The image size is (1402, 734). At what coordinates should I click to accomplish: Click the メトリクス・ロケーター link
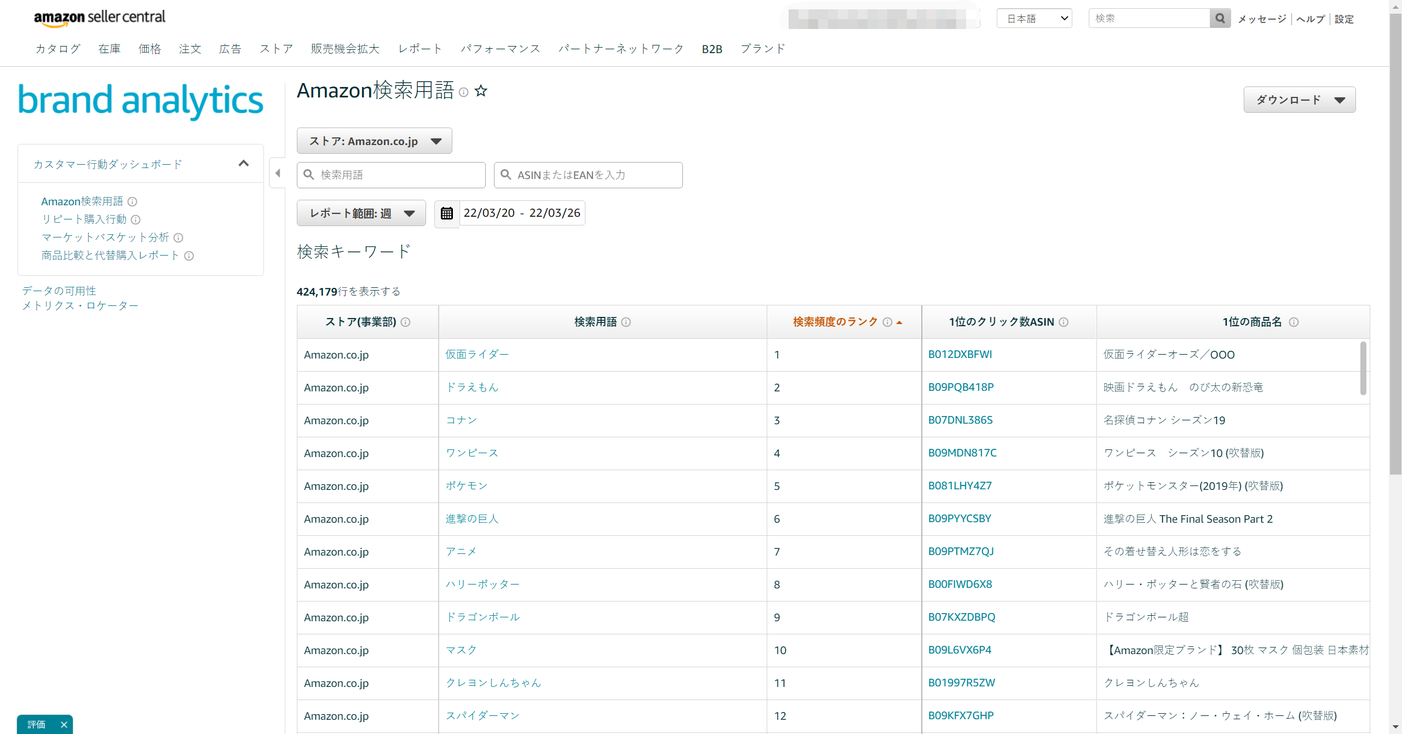(80, 305)
